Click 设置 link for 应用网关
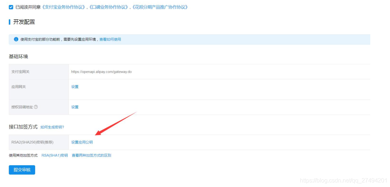This screenshot has width=390, height=187. [x=75, y=87]
